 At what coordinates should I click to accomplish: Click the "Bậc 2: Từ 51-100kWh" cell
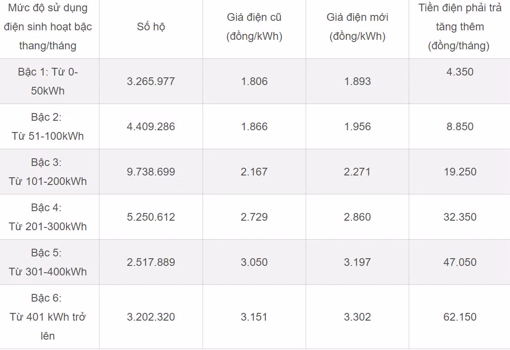point(48,127)
